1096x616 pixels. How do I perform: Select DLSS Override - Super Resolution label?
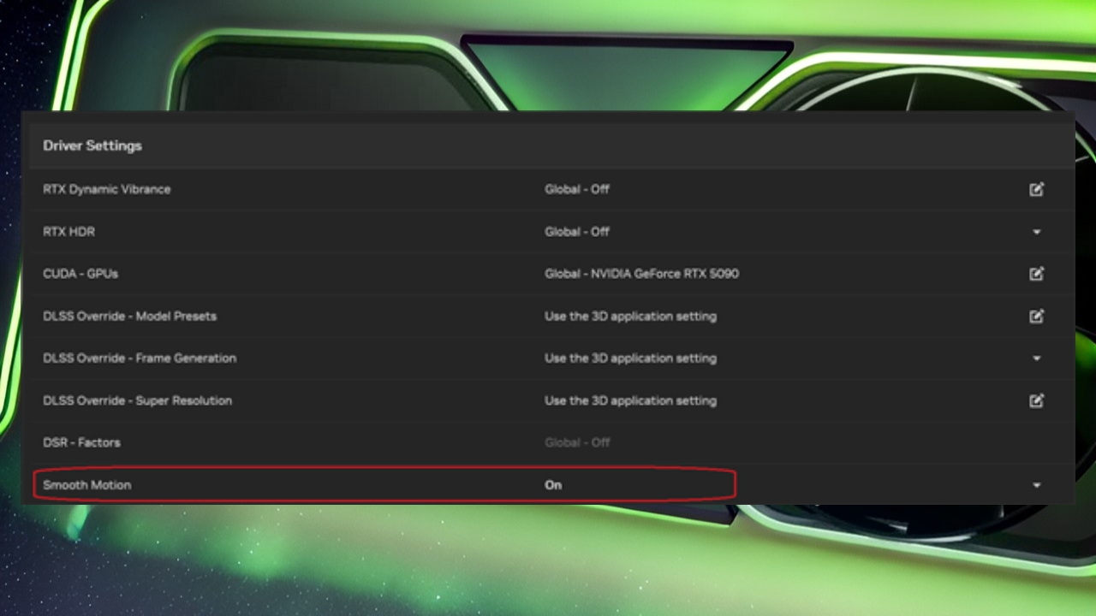[x=138, y=400]
